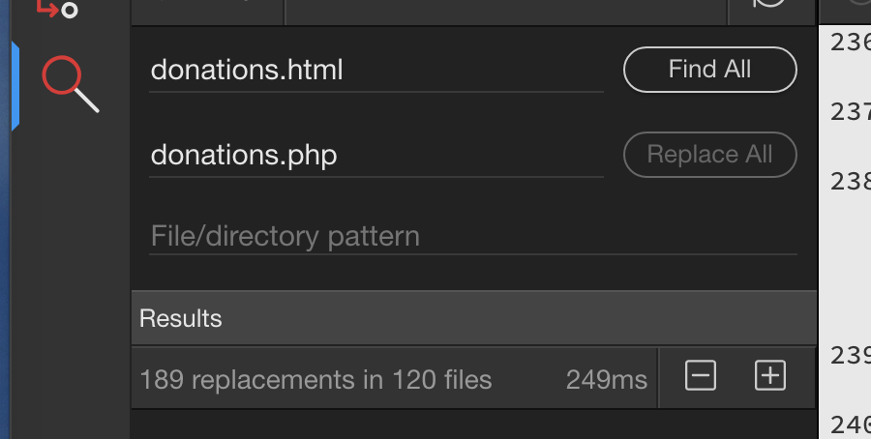Click the Replace All button
Viewport: 871px width, 439px height.
coord(710,155)
